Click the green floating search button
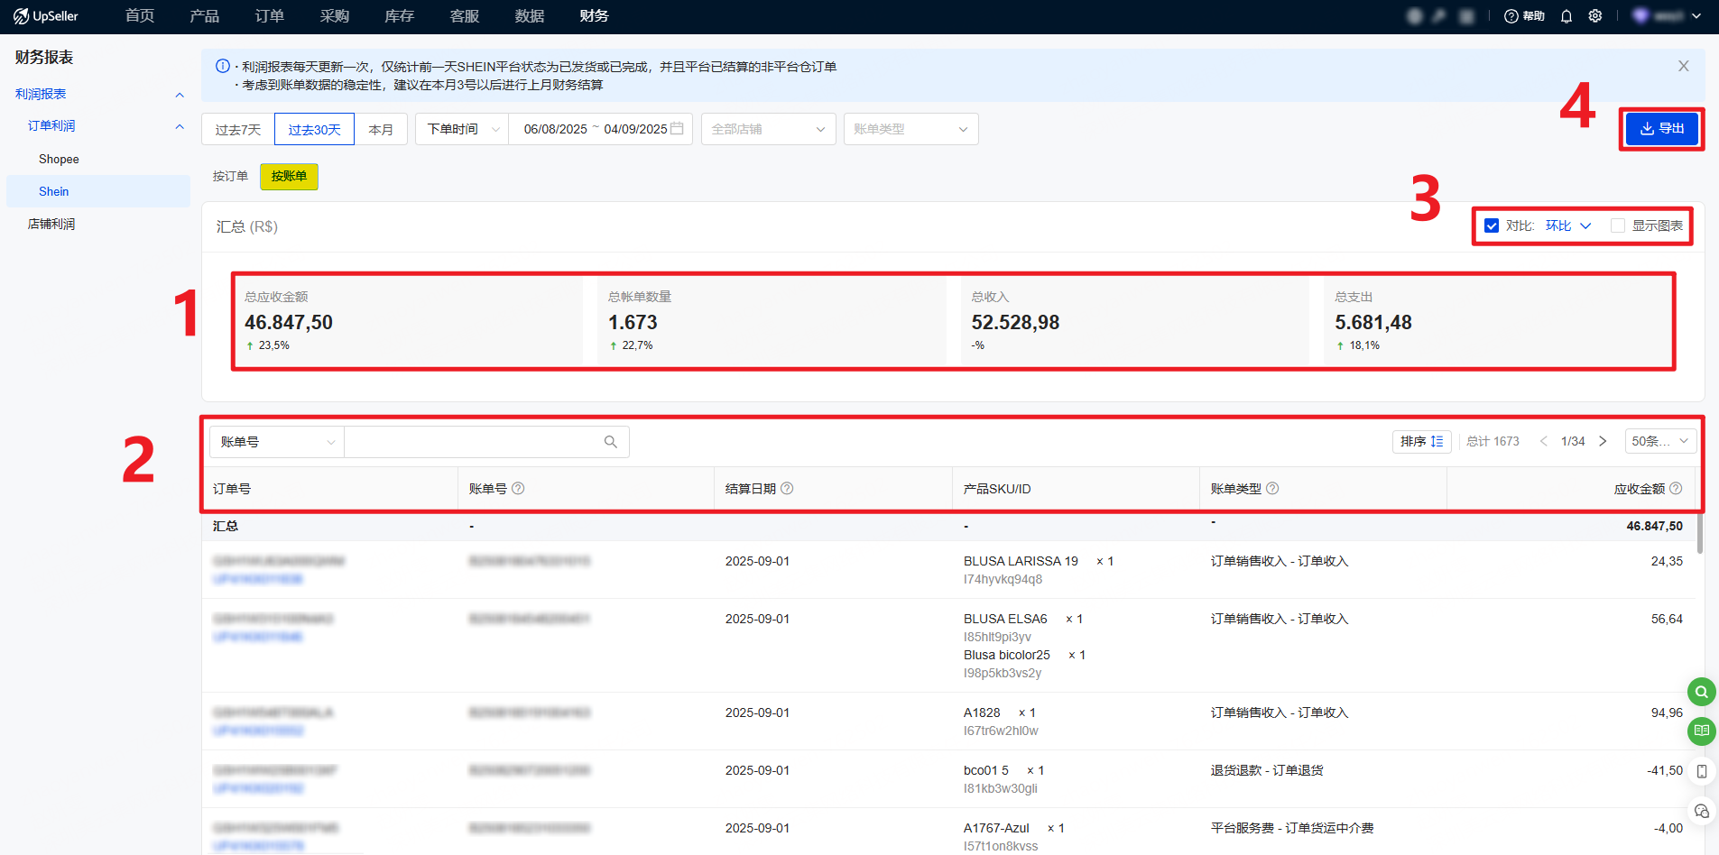This screenshot has width=1719, height=855. [x=1702, y=692]
